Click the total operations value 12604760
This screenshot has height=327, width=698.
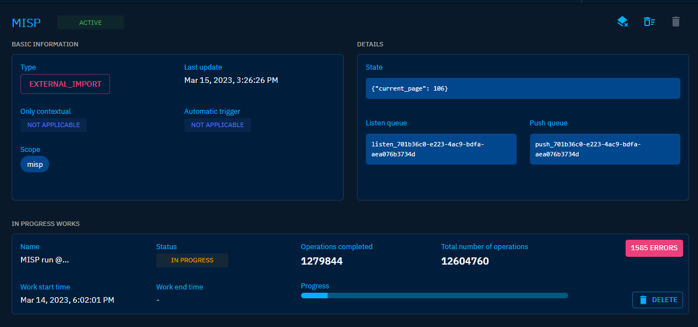click(465, 261)
